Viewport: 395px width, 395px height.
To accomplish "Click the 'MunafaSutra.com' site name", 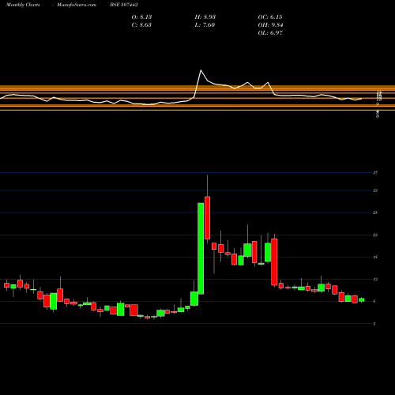I will point(77,5).
